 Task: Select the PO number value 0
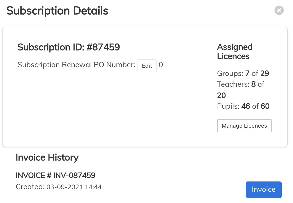[x=161, y=65]
